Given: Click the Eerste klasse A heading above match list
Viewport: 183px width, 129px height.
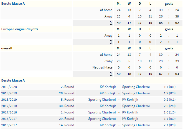Looking at the screenshot, I should [13, 80].
